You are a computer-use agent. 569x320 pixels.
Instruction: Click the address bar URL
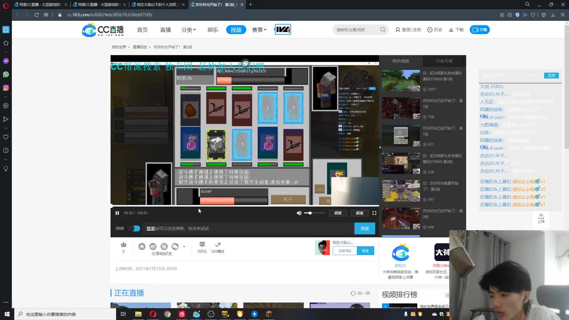click(x=110, y=15)
